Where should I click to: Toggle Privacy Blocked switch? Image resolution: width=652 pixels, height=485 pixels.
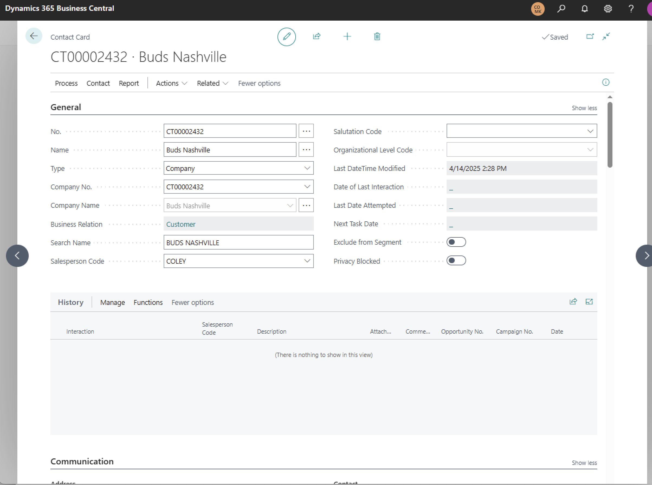pyautogui.click(x=456, y=261)
